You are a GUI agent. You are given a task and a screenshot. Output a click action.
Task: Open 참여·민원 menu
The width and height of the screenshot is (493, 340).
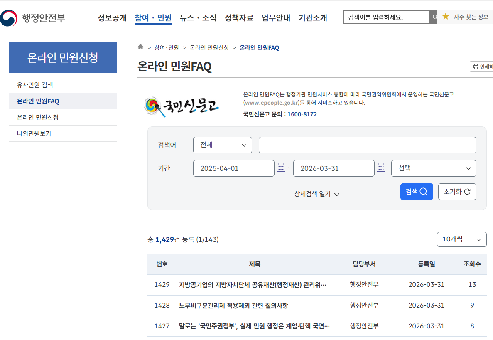[x=153, y=17]
